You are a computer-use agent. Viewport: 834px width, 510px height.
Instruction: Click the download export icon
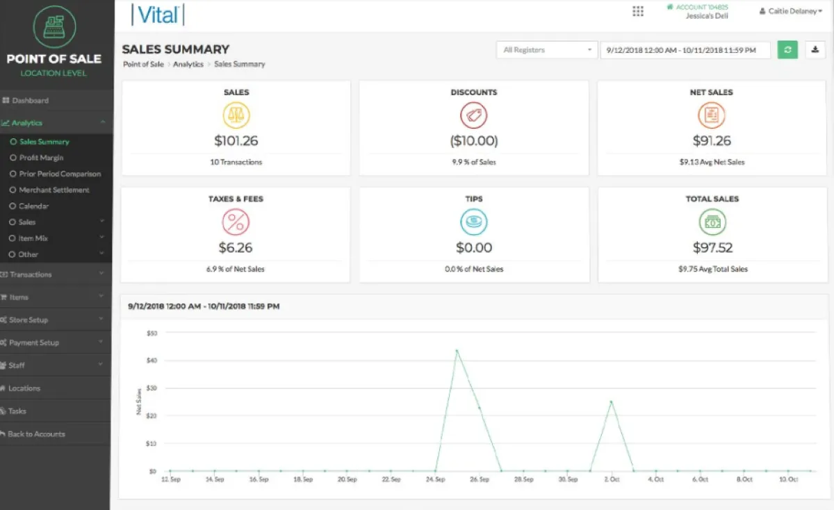coord(815,50)
